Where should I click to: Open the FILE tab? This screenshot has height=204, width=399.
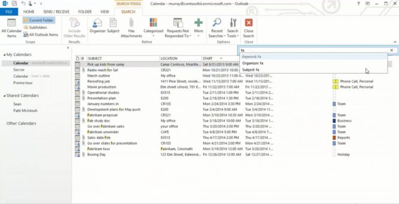(x=9, y=12)
